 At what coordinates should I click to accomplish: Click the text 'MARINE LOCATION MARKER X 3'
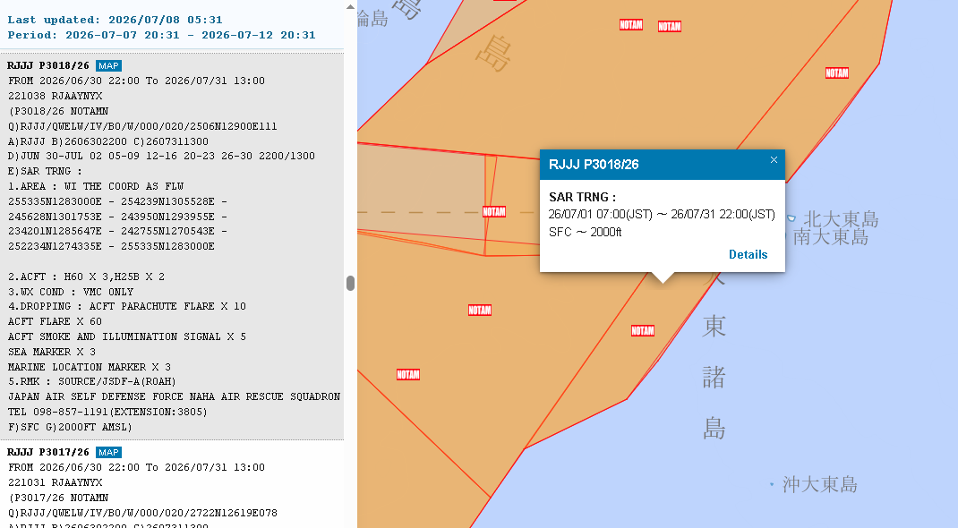pyautogui.click(x=90, y=367)
